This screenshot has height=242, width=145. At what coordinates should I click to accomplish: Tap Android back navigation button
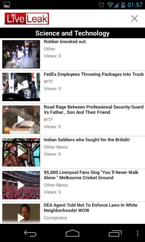click(x=30, y=233)
